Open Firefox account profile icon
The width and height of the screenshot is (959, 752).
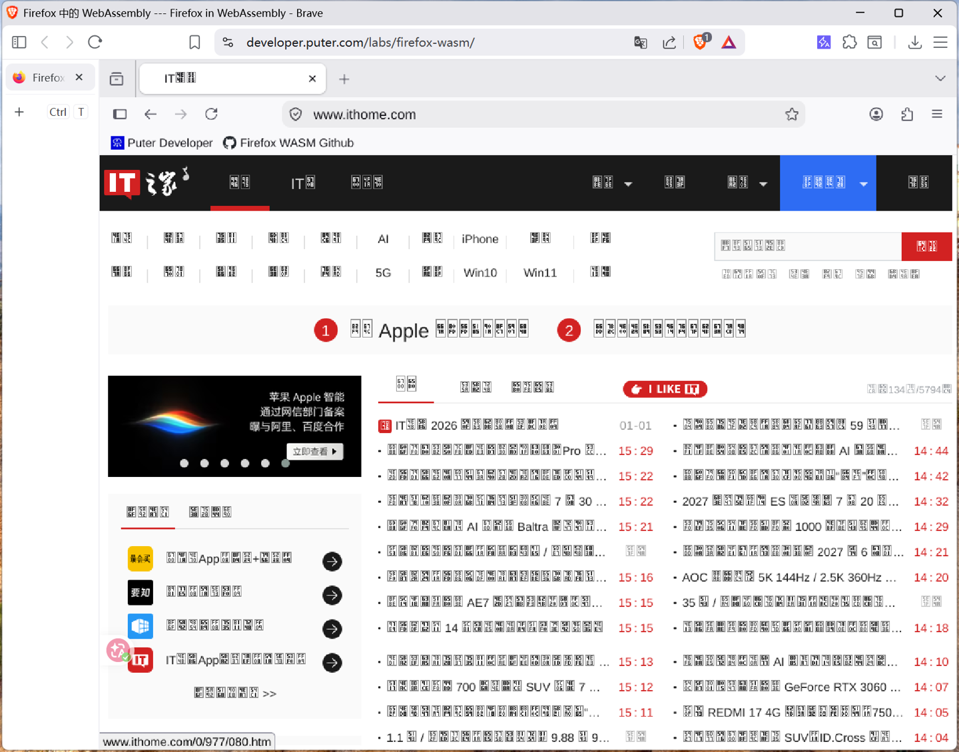[x=876, y=114]
